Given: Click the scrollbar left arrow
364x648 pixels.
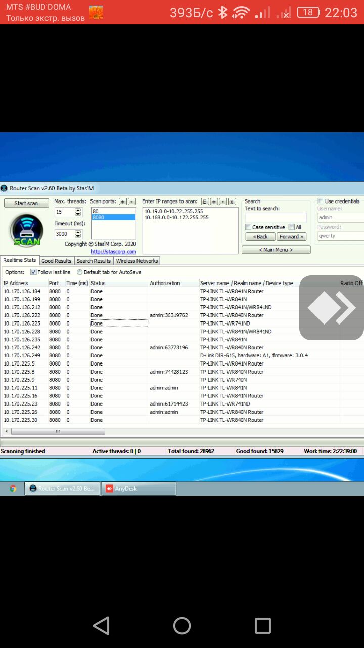Looking at the screenshot, I should pyautogui.click(x=7, y=431).
